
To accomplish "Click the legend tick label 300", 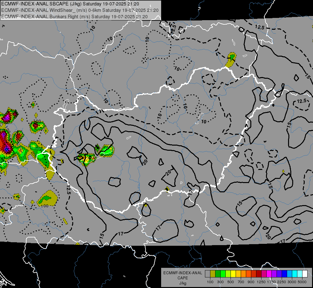I will click(x=220, y=282).
